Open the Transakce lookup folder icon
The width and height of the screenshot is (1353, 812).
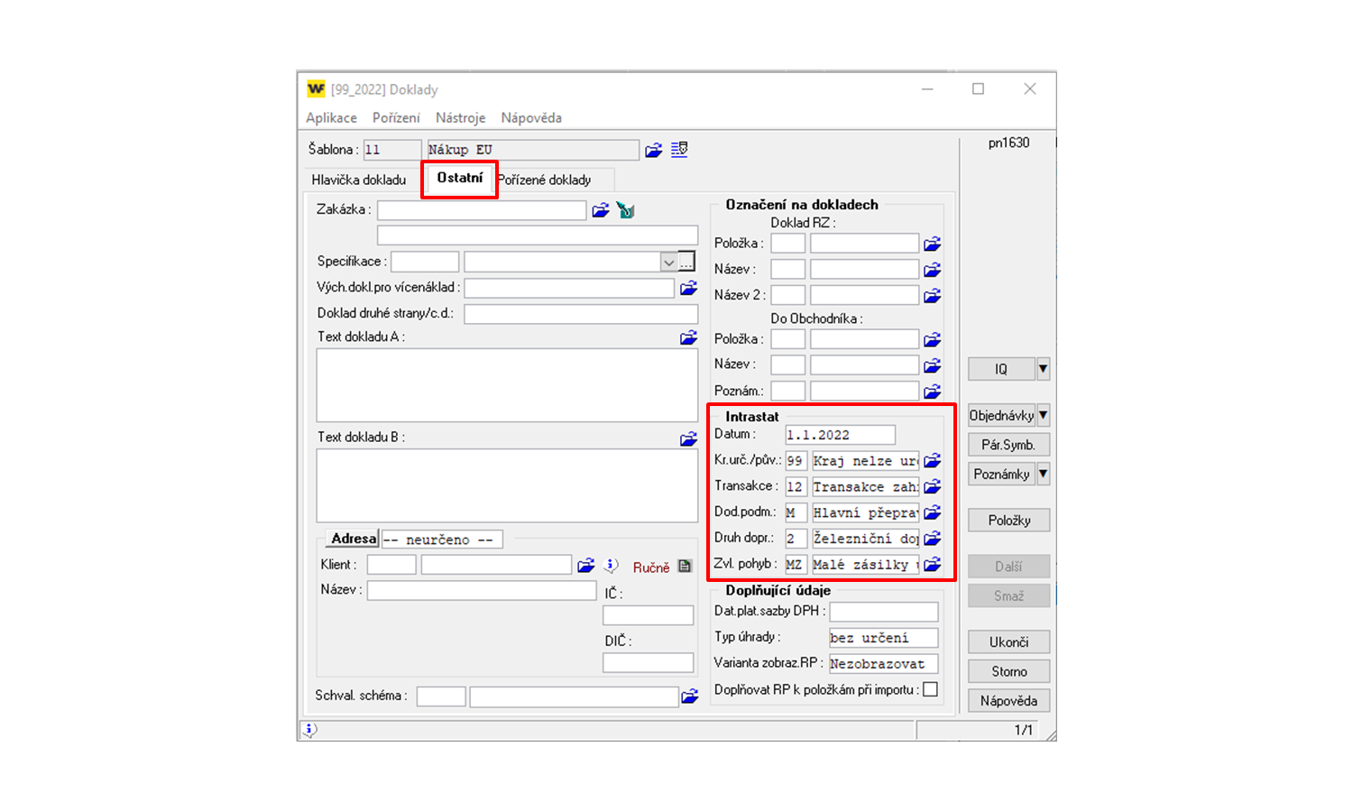click(932, 487)
